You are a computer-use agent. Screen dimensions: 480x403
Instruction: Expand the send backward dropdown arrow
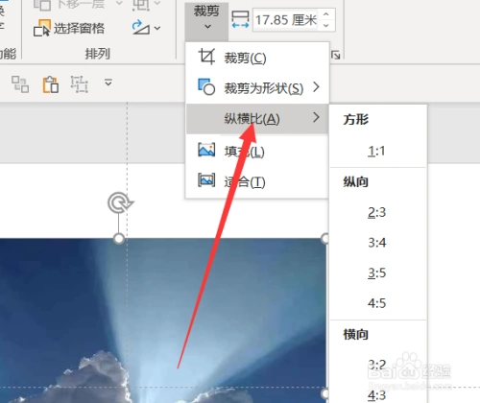point(119,3)
